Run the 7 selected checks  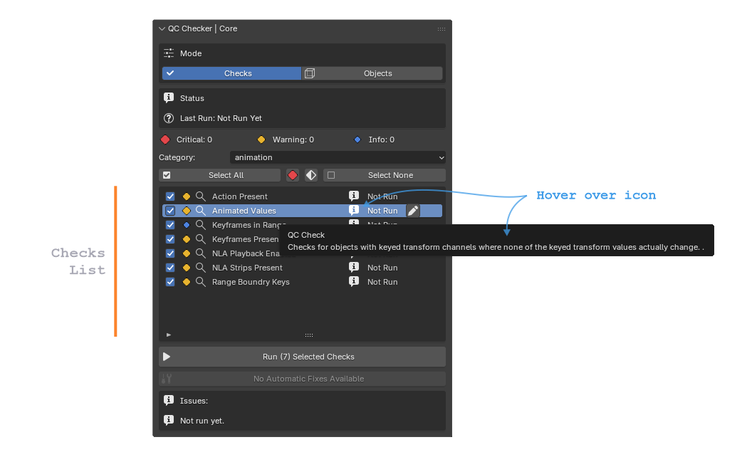pos(302,357)
